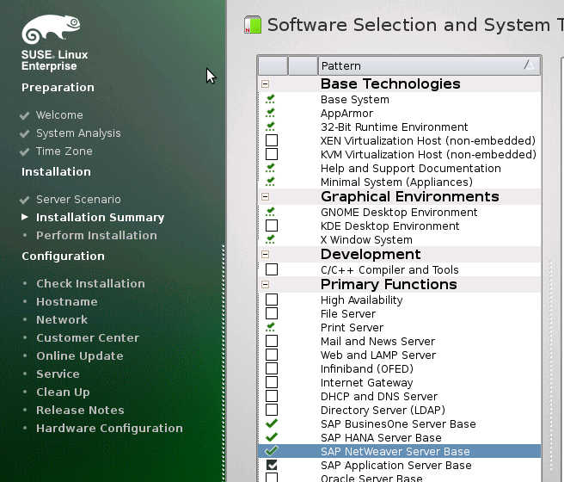
Task: Enable KVM Virtualization Host checkbox
Action: [272, 154]
